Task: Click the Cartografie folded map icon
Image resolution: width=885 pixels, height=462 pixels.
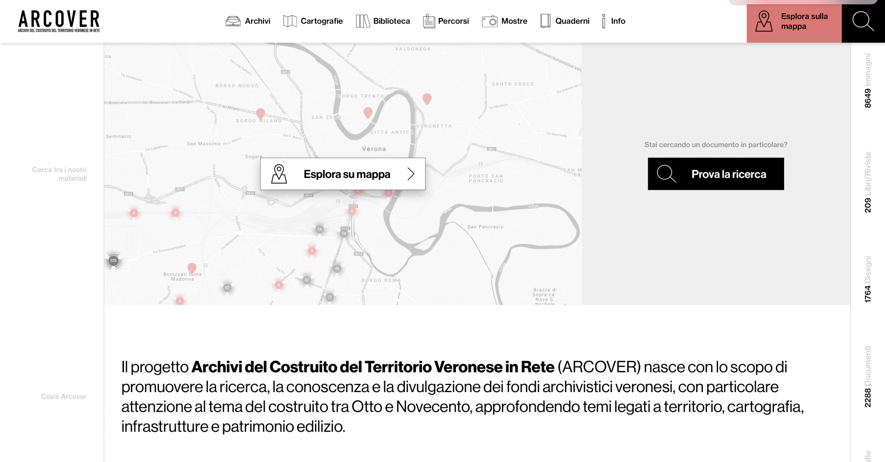Action: point(290,21)
